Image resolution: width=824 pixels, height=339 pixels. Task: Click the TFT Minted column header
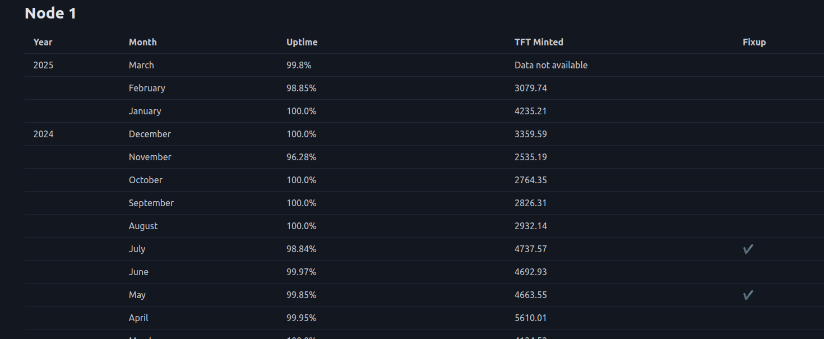pyautogui.click(x=539, y=42)
